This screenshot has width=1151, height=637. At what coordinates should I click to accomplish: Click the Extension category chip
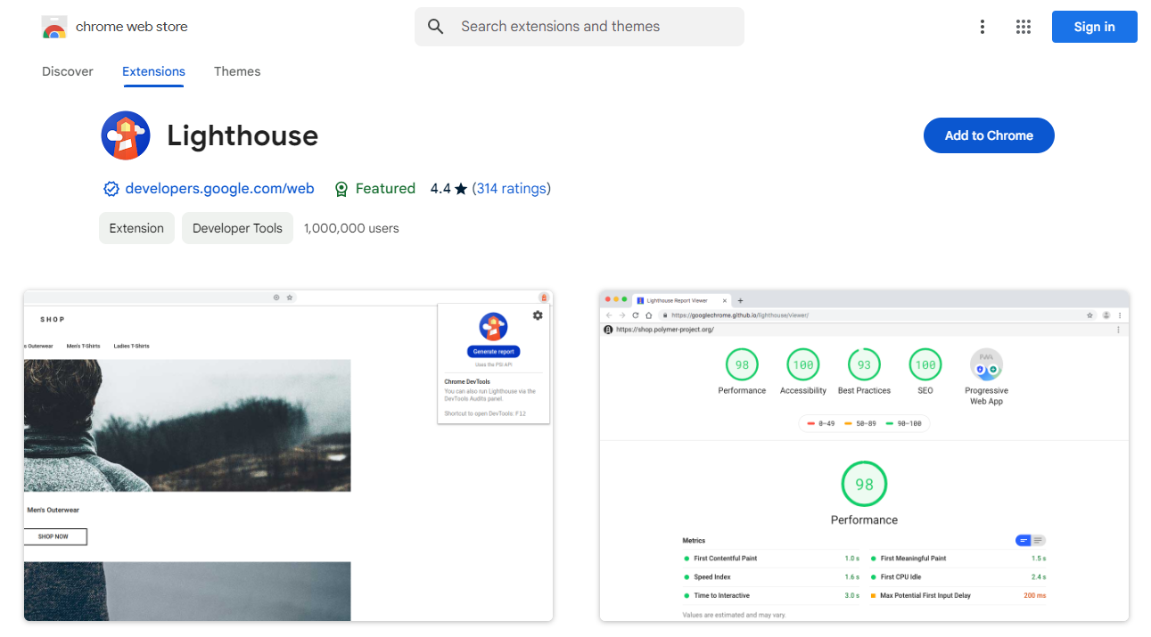(136, 228)
